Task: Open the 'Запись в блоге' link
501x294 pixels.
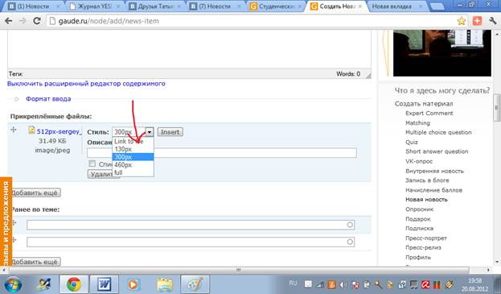Action: click(x=427, y=180)
